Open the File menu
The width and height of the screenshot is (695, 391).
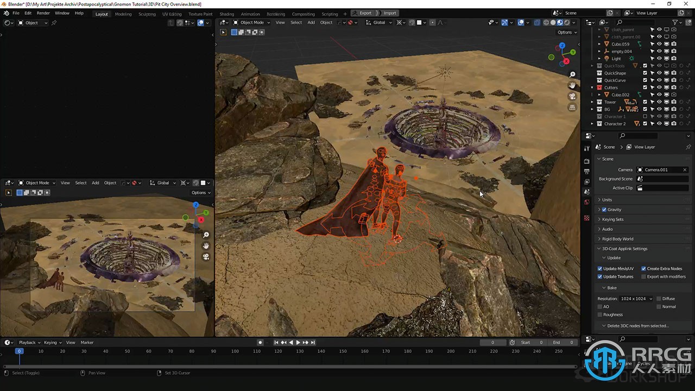tap(16, 13)
